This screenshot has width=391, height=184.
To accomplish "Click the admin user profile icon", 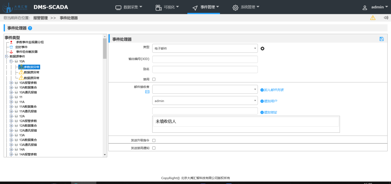I will (x=365, y=8).
